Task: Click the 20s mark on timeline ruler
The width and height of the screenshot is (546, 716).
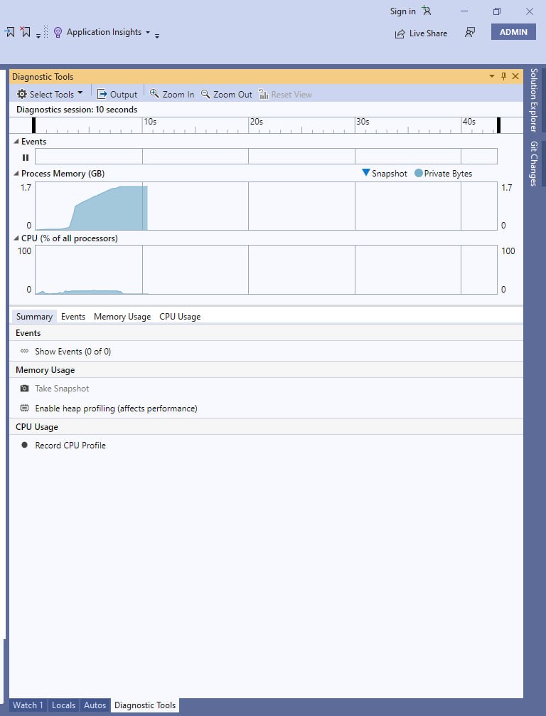Action: pos(257,122)
